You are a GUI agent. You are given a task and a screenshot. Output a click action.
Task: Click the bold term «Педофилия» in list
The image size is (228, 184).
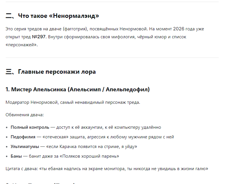pos(23,137)
